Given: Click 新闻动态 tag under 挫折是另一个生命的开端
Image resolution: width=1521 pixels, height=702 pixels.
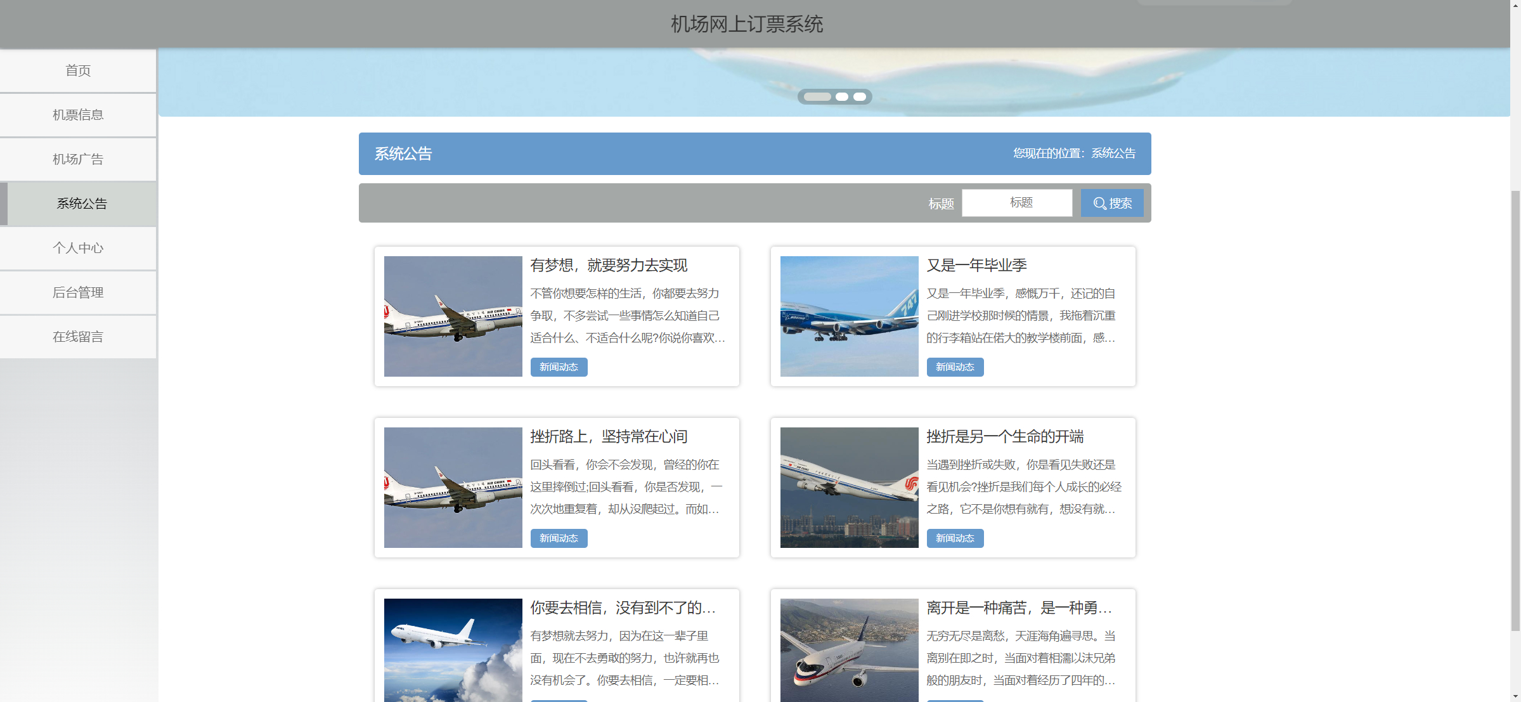Looking at the screenshot, I should pos(955,538).
